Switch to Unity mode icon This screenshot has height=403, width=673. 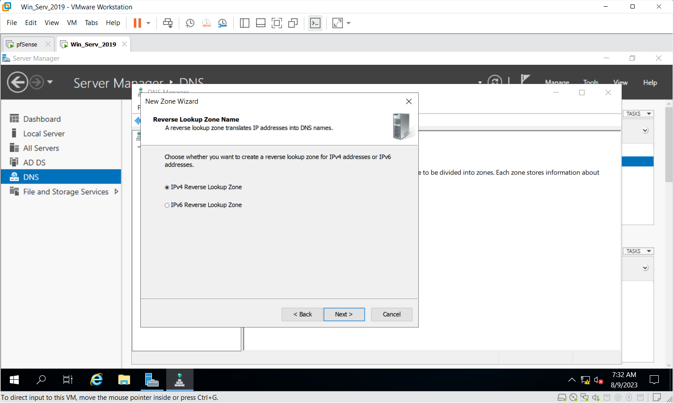pyautogui.click(x=293, y=23)
